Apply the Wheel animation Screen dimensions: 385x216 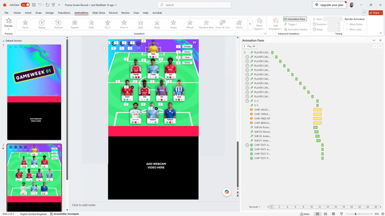click(x=190, y=24)
